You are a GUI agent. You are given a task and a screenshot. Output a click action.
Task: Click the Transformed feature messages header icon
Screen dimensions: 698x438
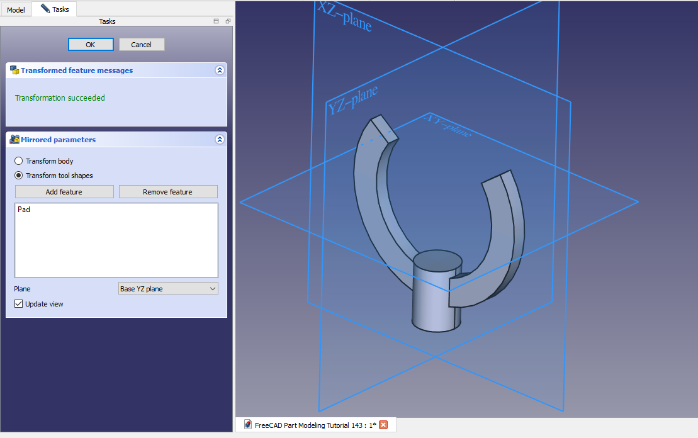click(14, 70)
